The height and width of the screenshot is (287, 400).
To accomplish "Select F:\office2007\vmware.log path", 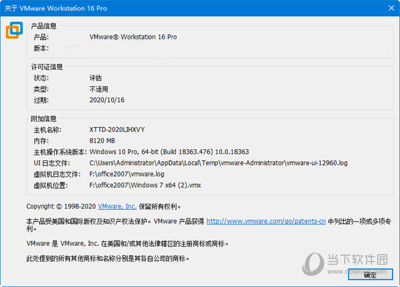I will pos(127,174).
